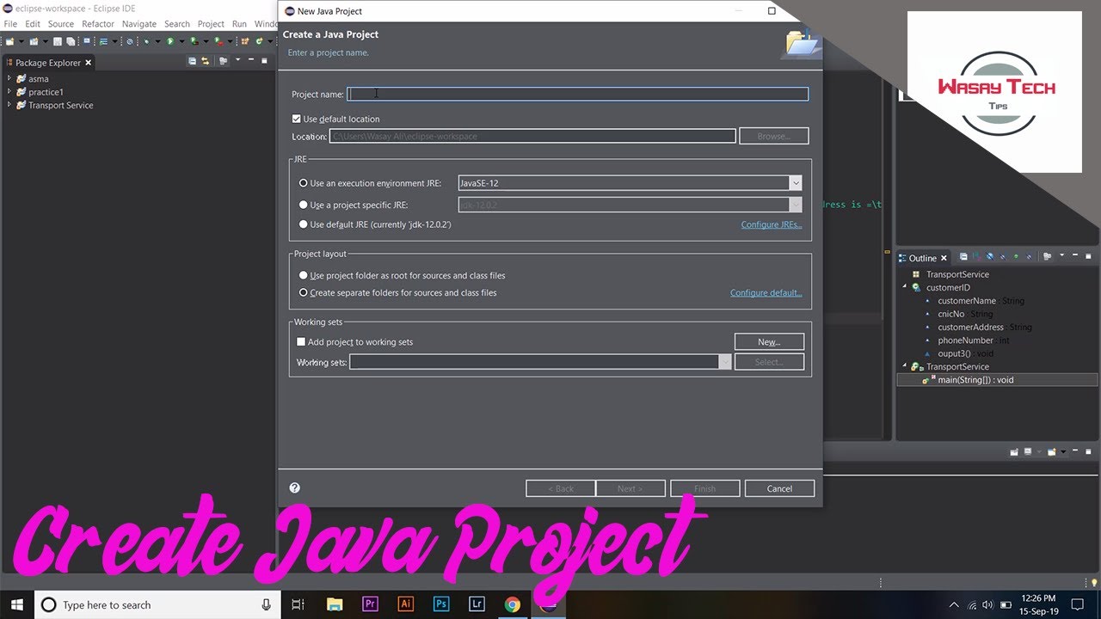Open File Explorer from the taskbar
The image size is (1101, 619).
click(334, 604)
